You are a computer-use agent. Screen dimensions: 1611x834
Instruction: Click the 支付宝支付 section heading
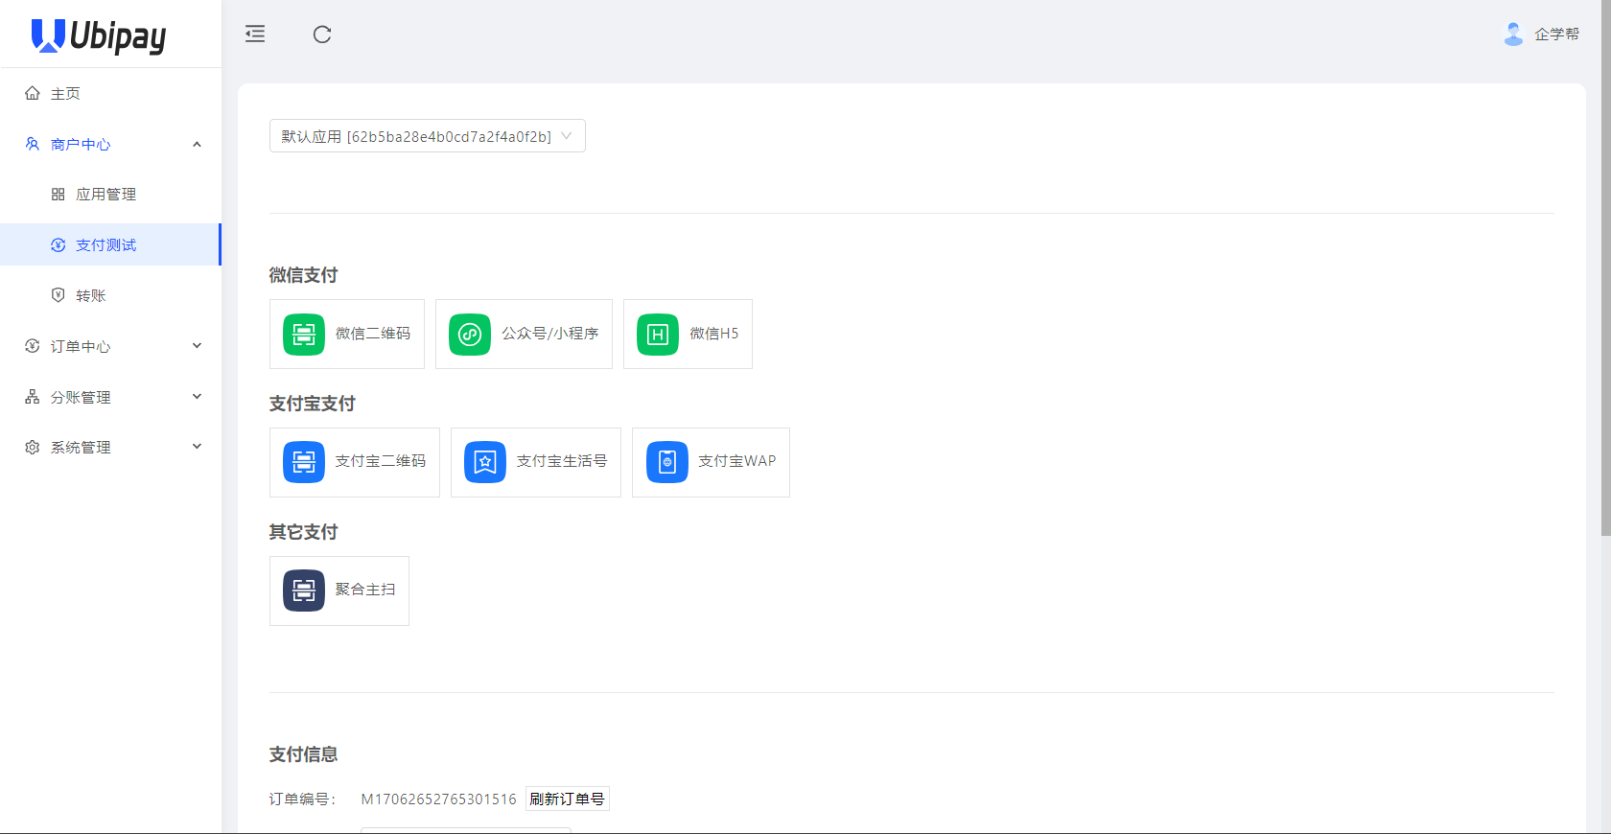312,404
